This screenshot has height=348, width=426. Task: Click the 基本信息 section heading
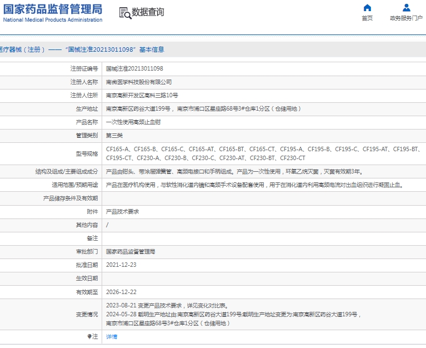152,49
